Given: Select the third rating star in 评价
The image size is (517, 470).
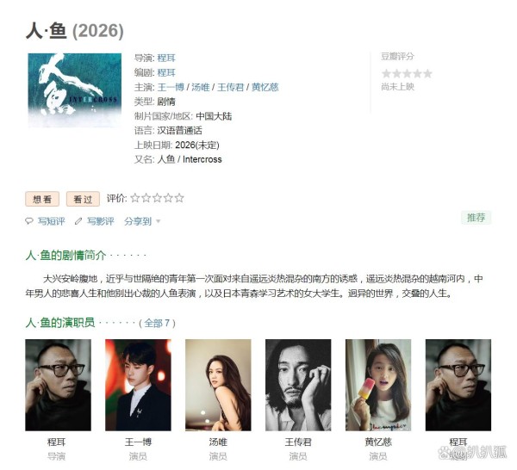Looking at the screenshot, I should [157, 198].
